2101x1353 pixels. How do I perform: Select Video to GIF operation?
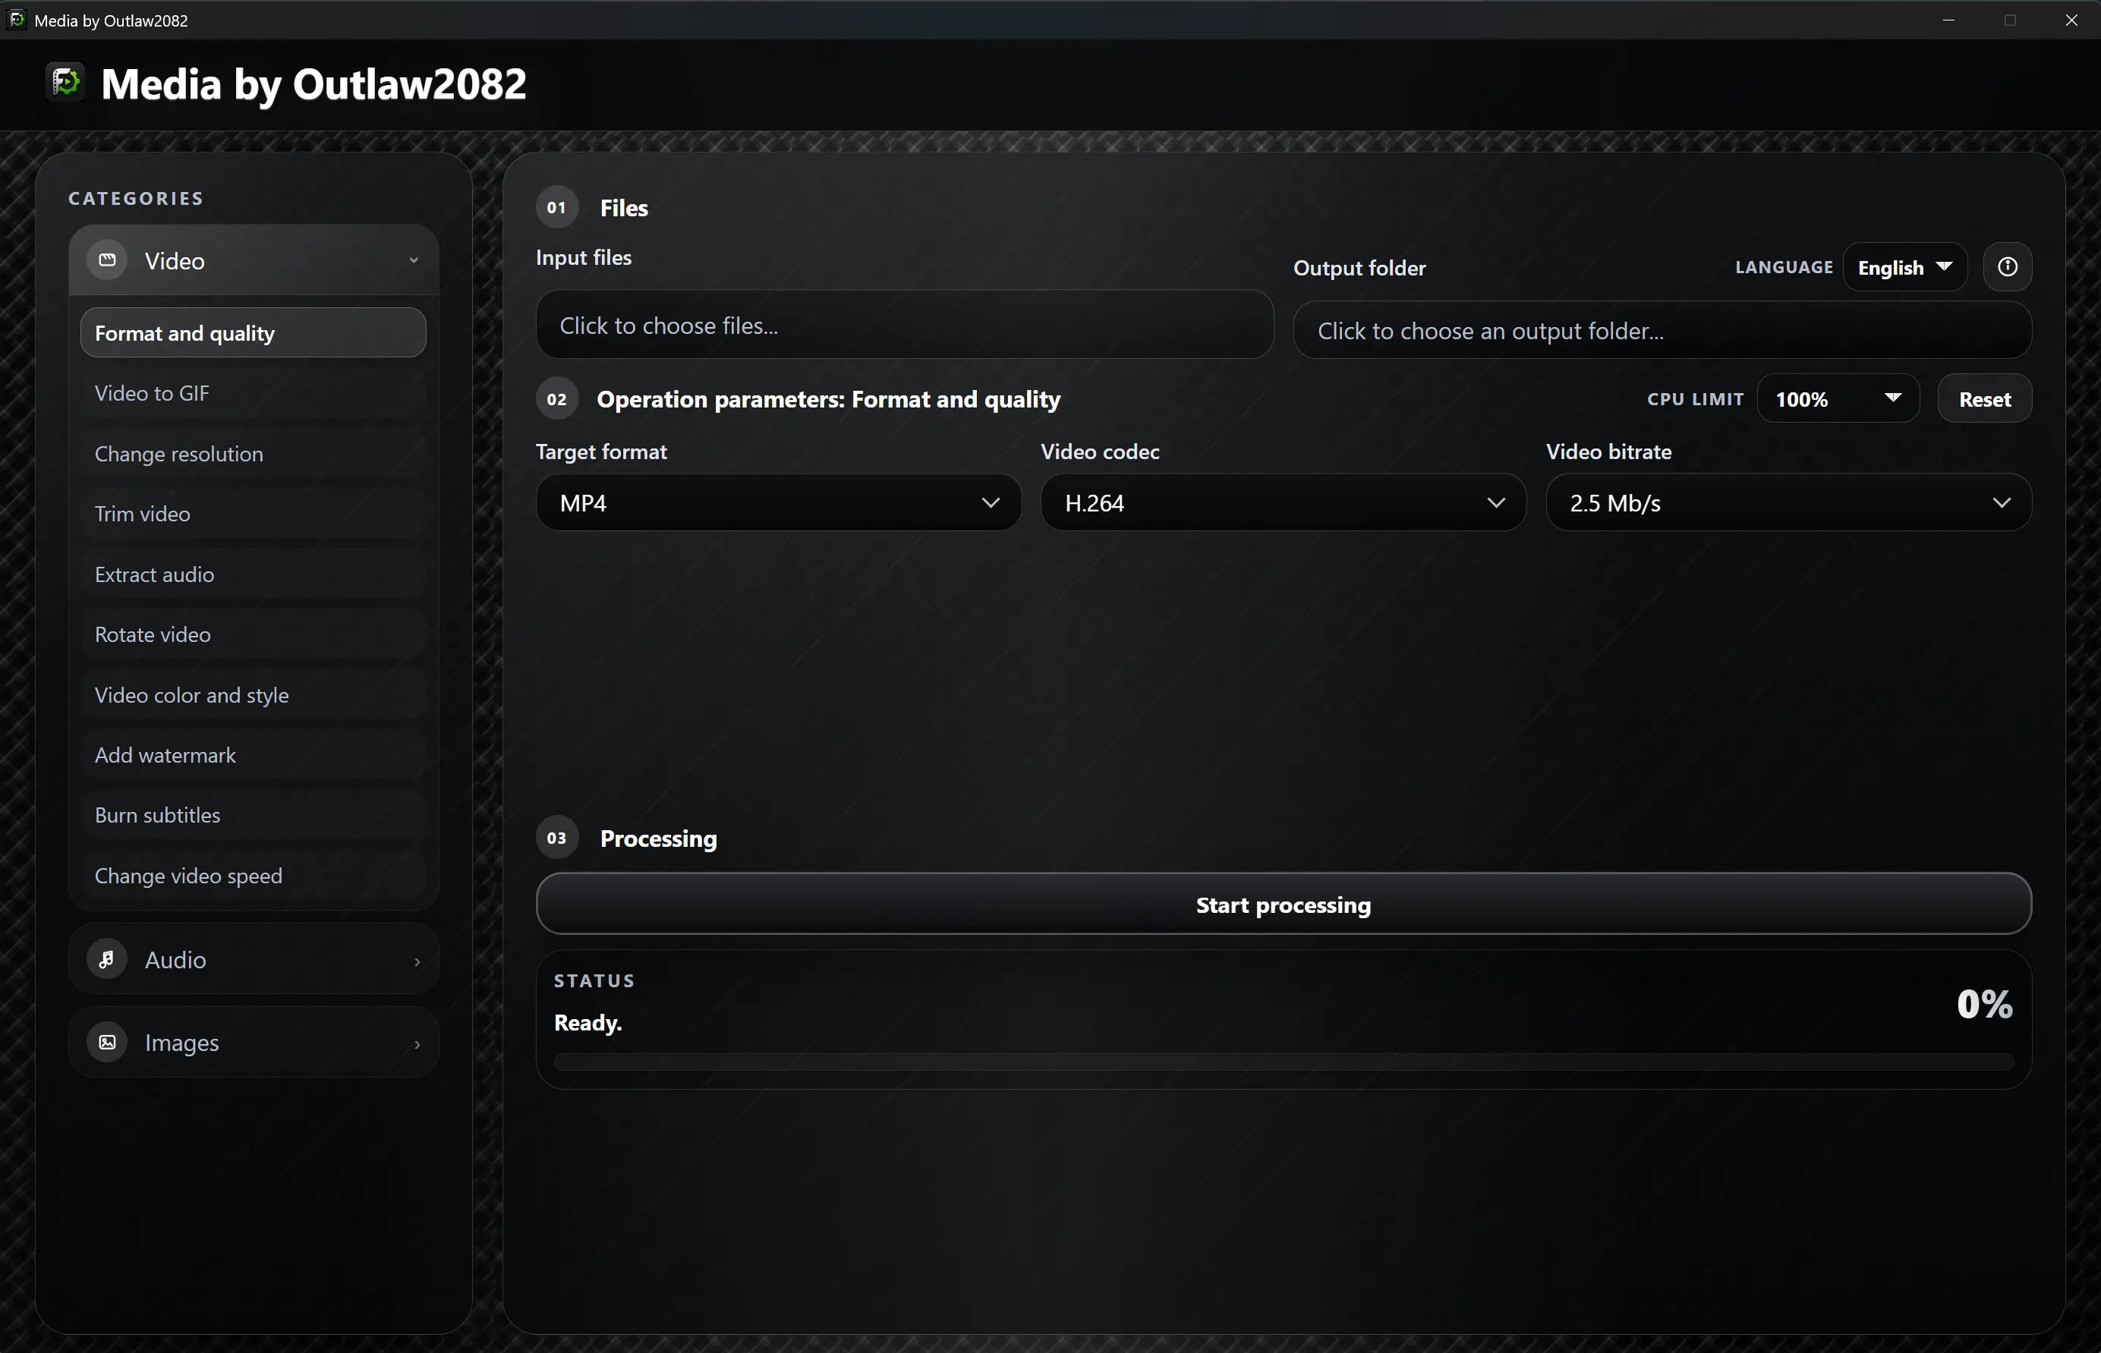(x=253, y=393)
